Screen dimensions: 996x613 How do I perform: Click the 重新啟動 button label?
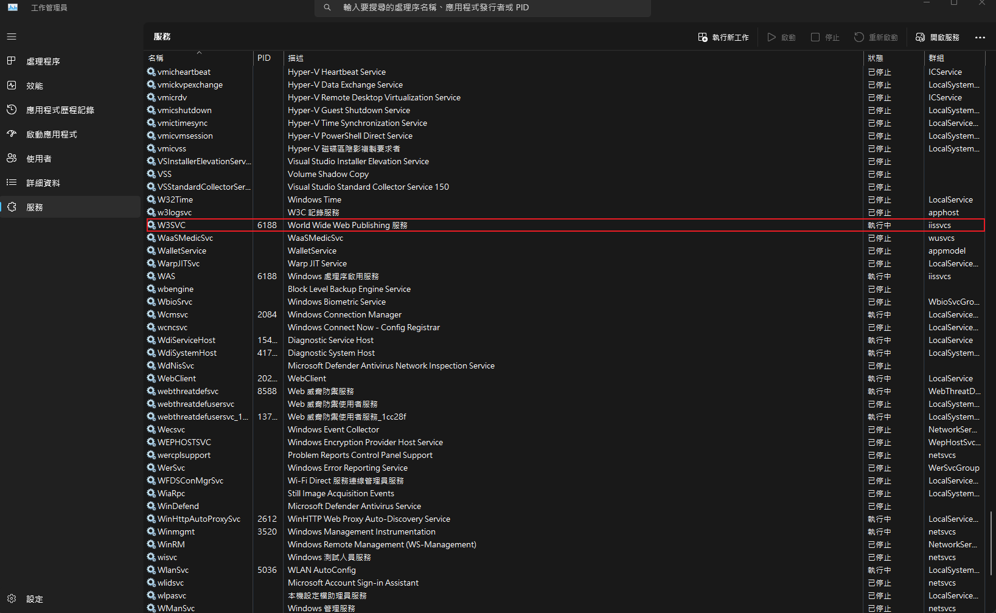pyautogui.click(x=883, y=38)
